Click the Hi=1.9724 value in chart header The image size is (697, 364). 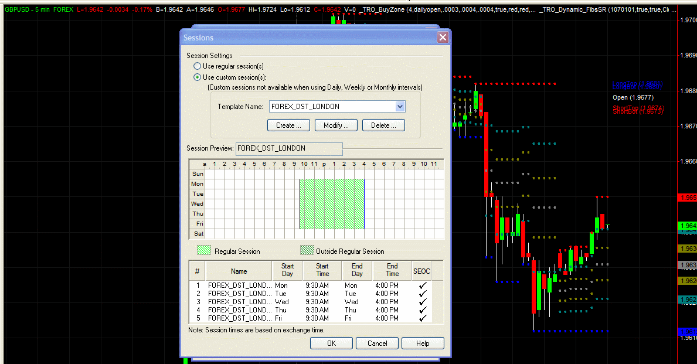[263, 9]
